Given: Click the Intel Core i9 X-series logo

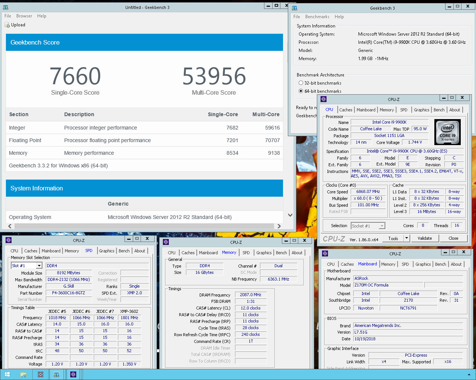Looking at the screenshot, I should (447, 132).
